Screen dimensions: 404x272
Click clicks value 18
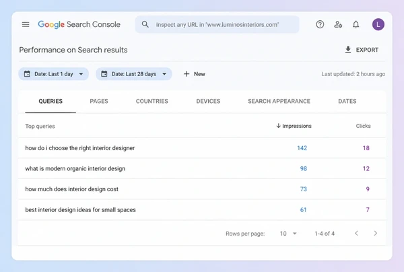coord(366,148)
